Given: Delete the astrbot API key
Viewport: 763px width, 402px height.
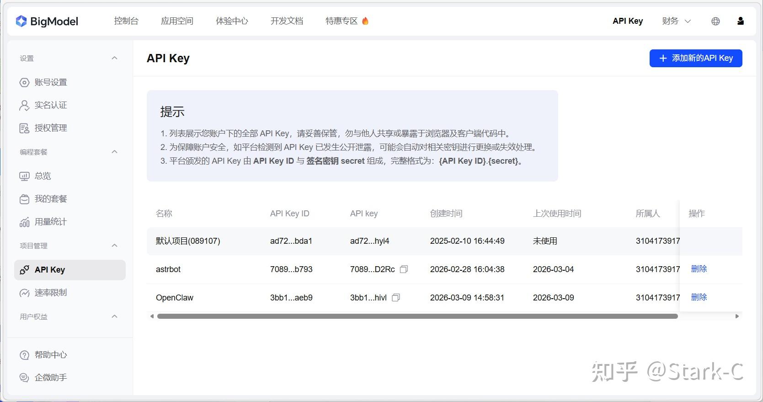Looking at the screenshot, I should click(x=699, y=269).
